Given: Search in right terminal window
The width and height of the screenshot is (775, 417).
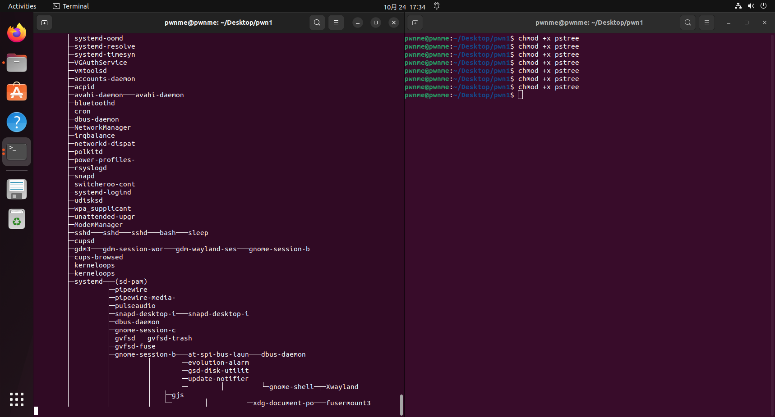Looking at the screenshot, I should pos(688,23).
